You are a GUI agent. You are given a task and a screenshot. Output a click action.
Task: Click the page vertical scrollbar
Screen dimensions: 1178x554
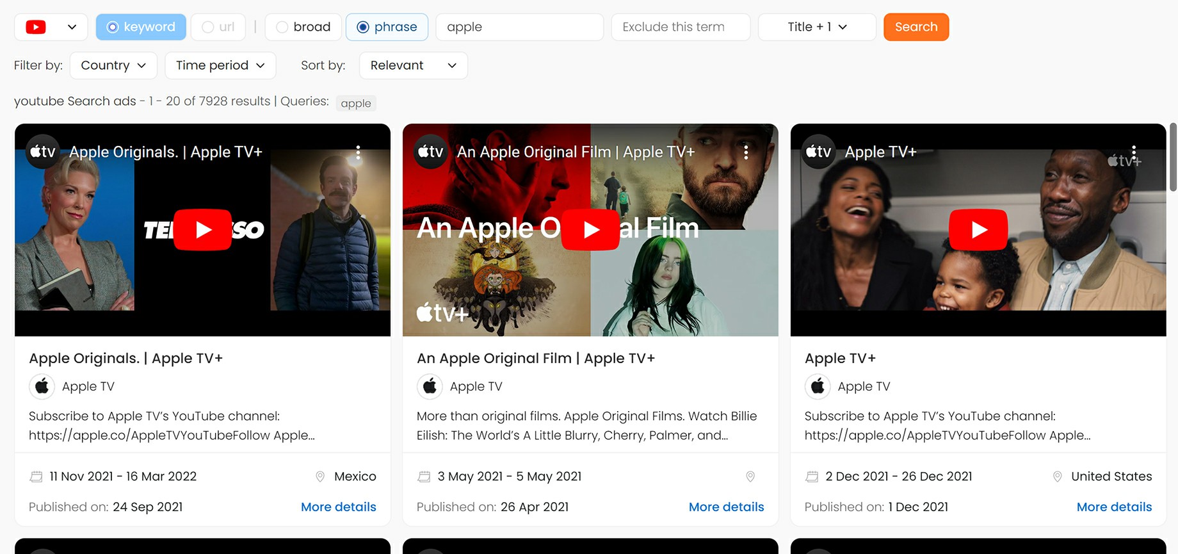tap(1173, 157)
